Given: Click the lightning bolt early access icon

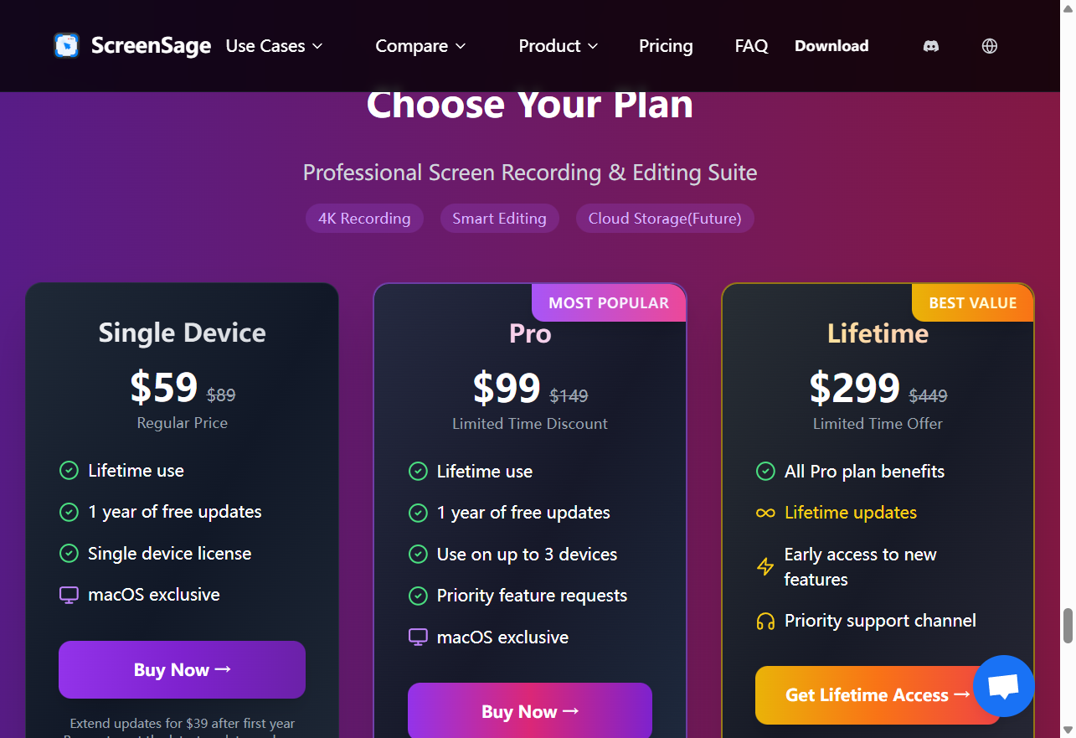Looking at the screenshot, I should pyautogui.click(x=765, y=567).
